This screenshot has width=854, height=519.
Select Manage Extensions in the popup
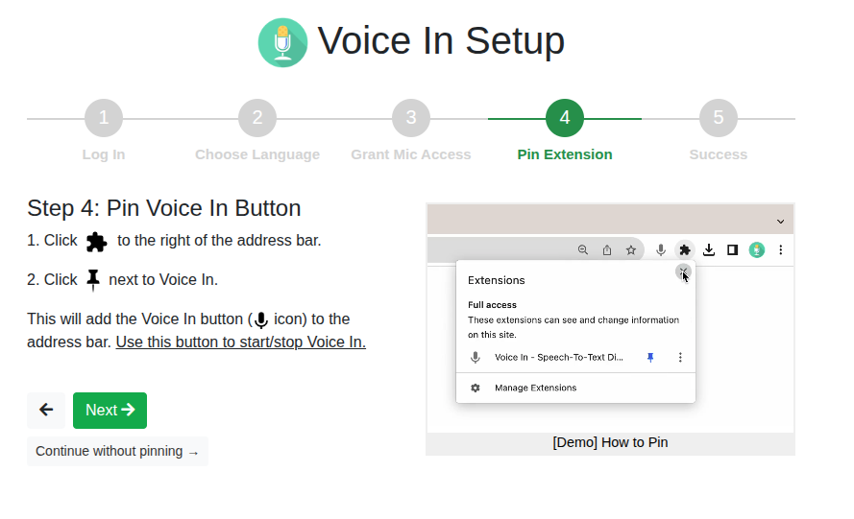(x=535, y=388)
